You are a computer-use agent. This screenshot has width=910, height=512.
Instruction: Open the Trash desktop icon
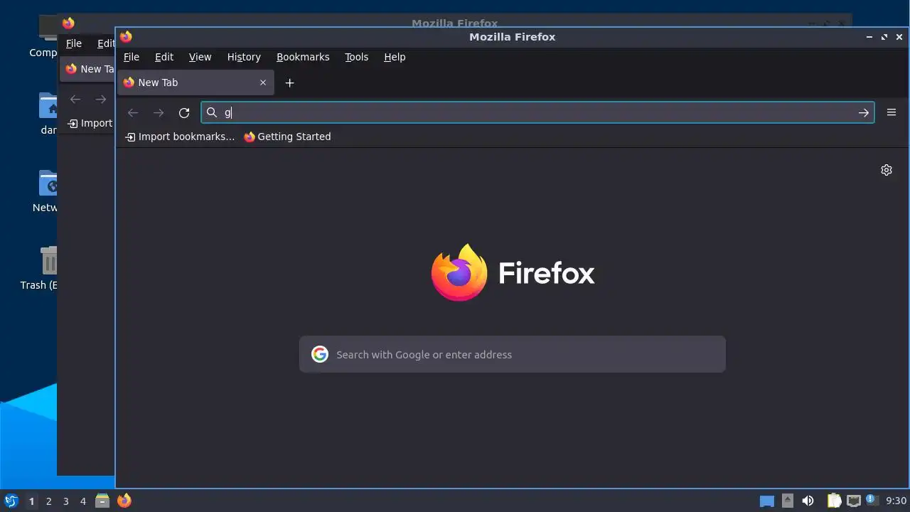(49, 261)
